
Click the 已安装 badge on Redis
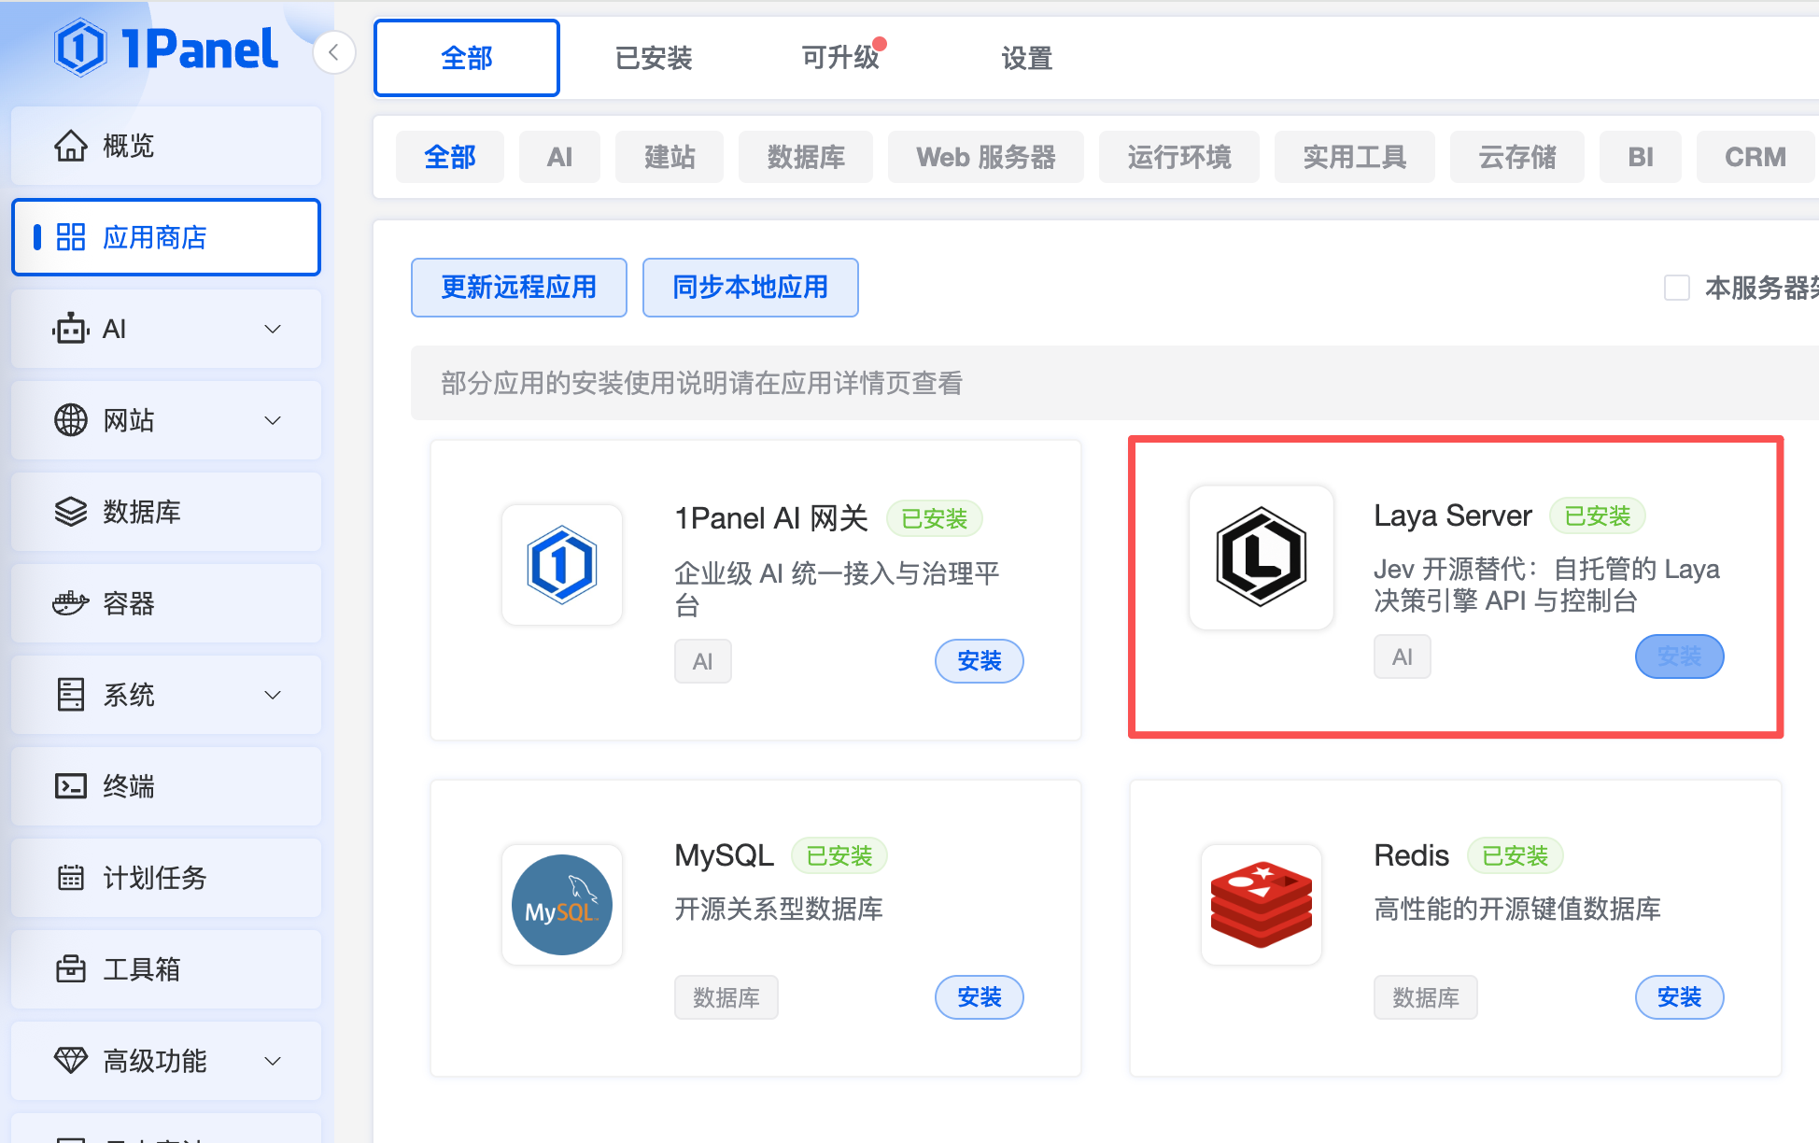(1516, 855)
